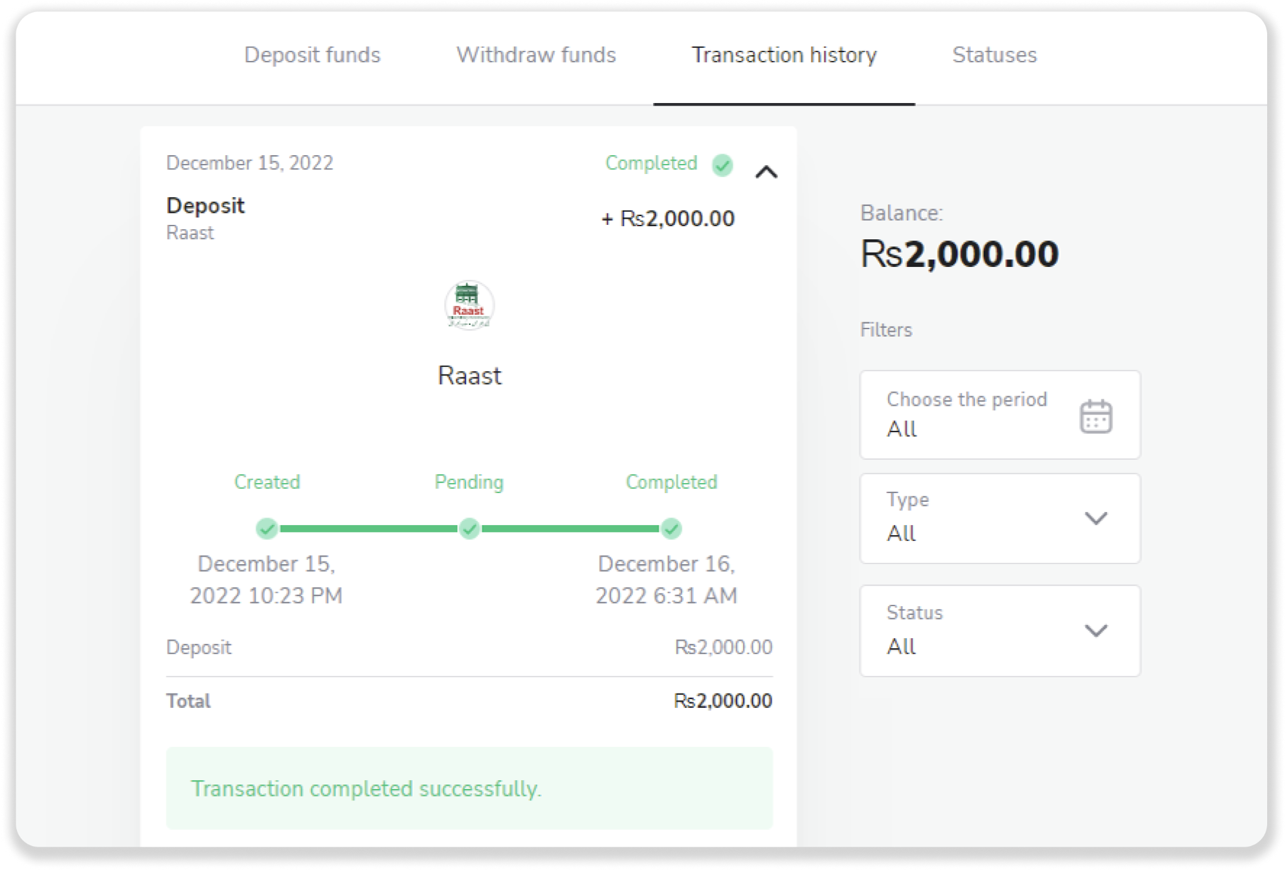Click the green progress bar between Created and Pending

click(x=368, y=529)
